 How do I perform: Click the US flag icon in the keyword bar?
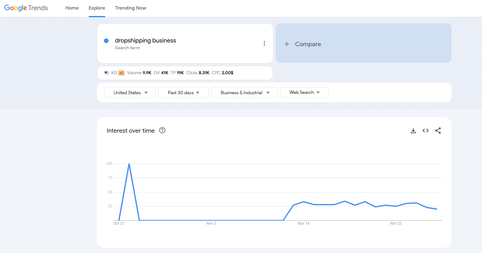pos(107,73)
